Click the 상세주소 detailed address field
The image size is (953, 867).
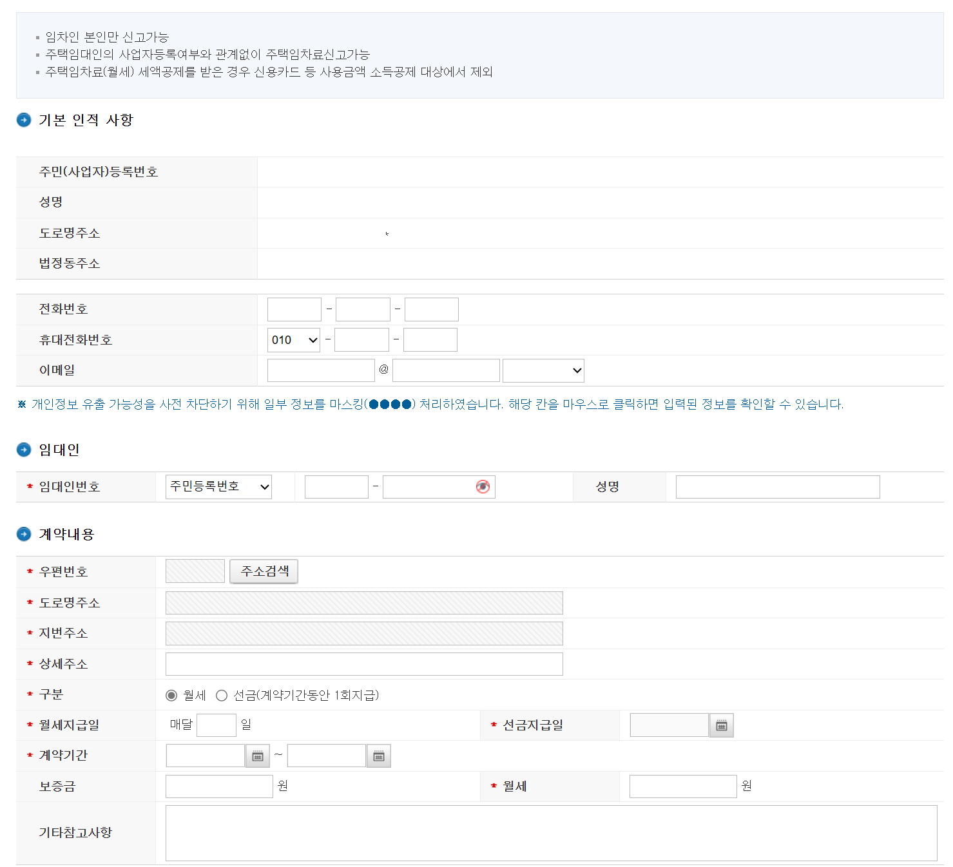pos(363,663)
